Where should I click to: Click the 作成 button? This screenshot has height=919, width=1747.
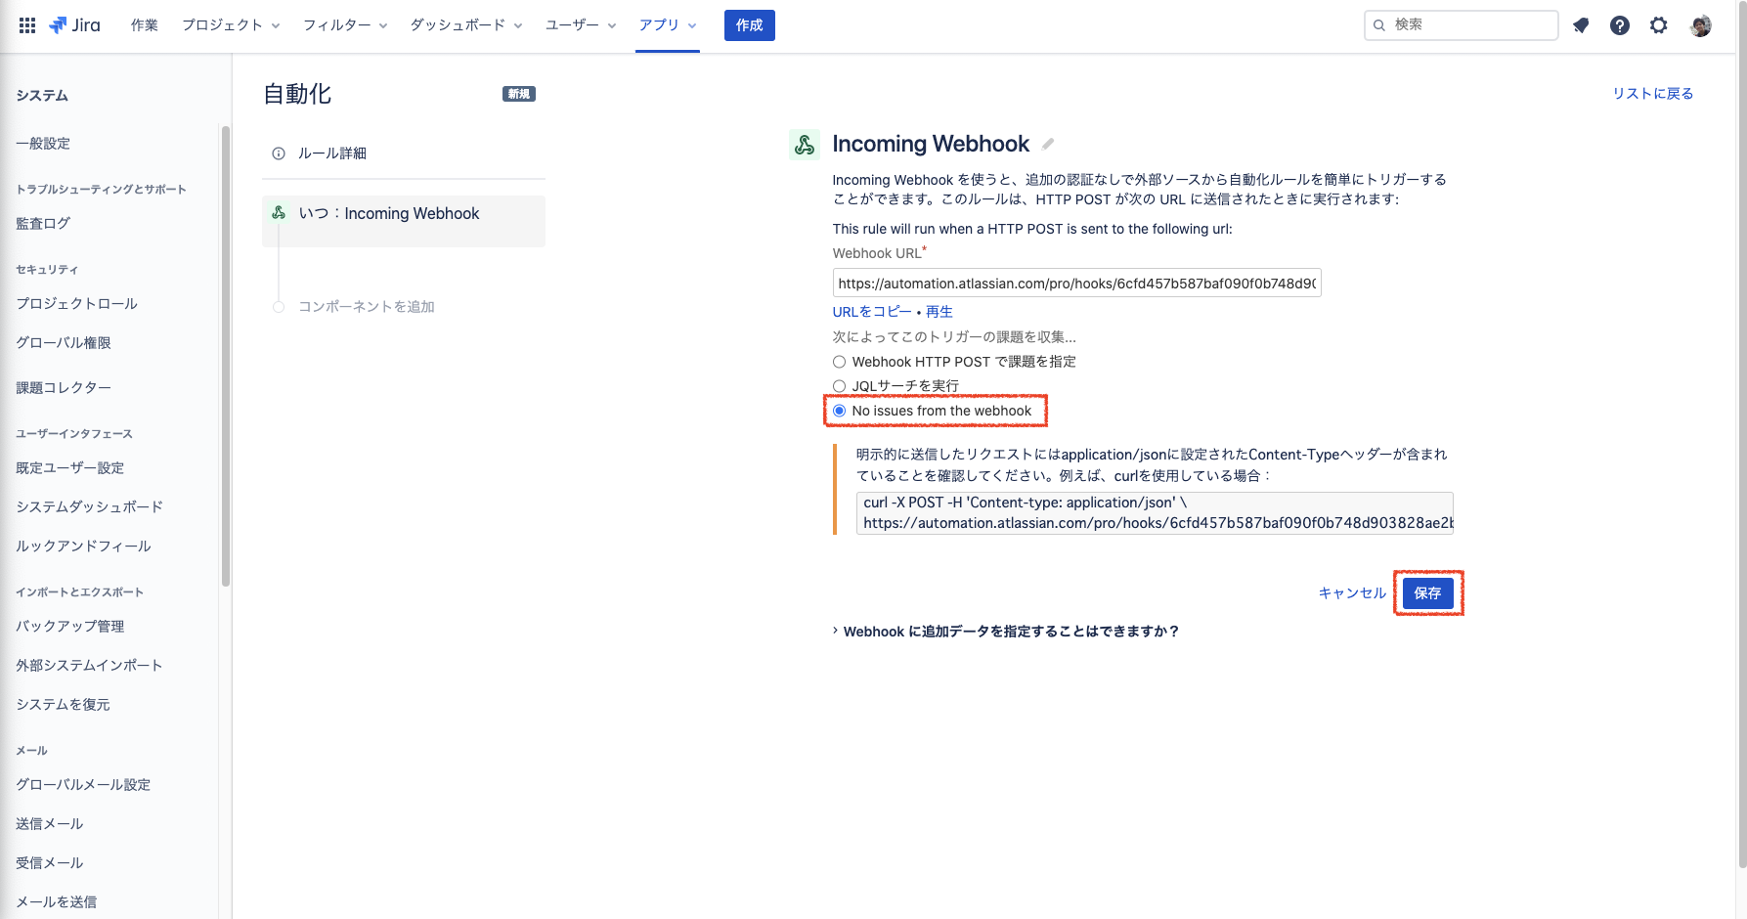coord(750,25)
